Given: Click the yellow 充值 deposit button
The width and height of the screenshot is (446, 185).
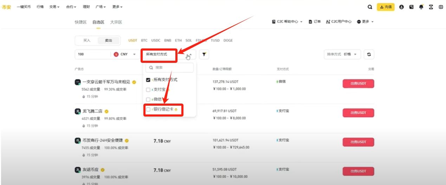Looking at the screenshot, I should click(386, 7).
